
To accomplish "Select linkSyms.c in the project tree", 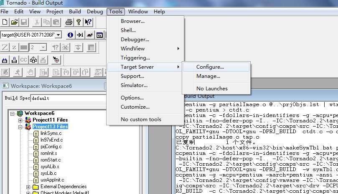I will (51, 133).
